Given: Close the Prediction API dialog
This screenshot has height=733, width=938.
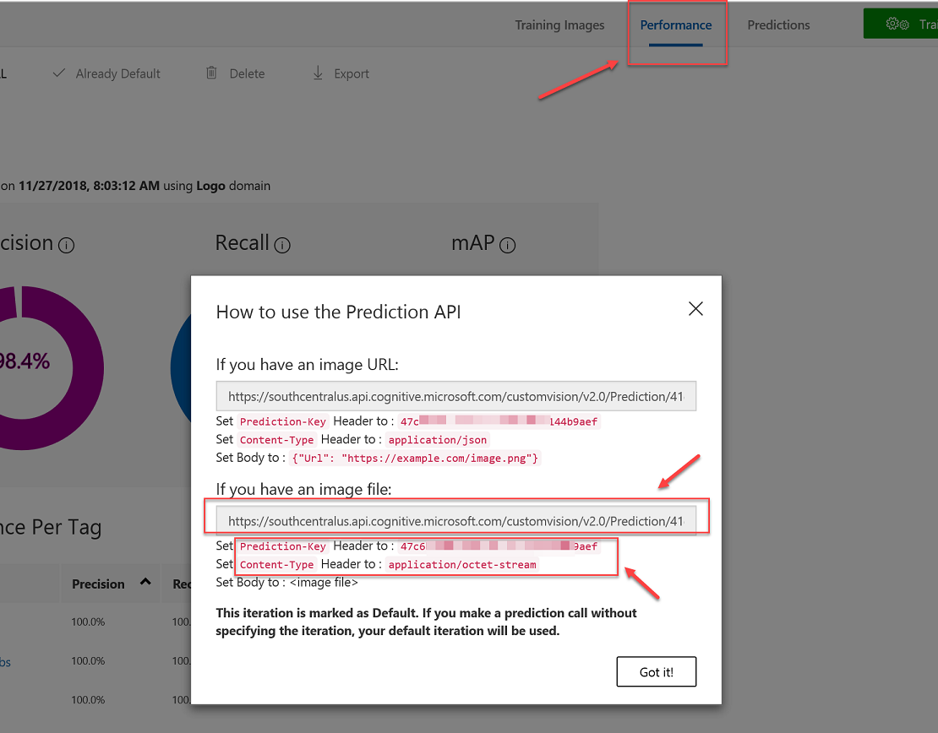Looking at the screenshot, I should (x=695, y=308).
